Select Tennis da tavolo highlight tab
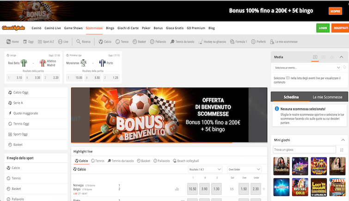 [121, 161]
